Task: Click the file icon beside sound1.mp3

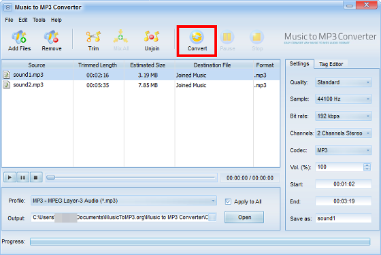Action: point(7,75)
